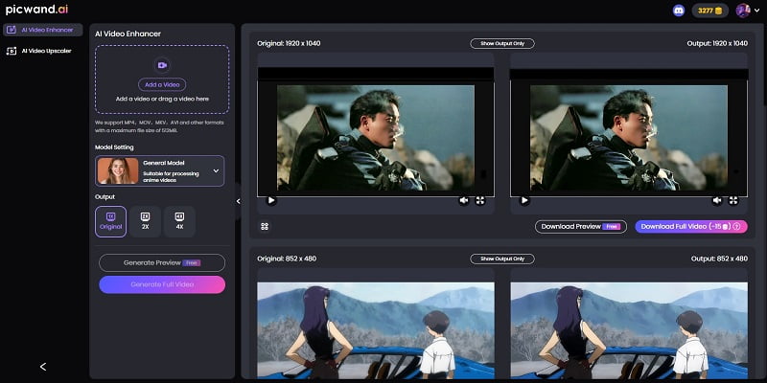This screenshot has width=767, height=383.
Task: Toggle Show Output Only for 1920 x 1040 video
Action: point(502,43)
